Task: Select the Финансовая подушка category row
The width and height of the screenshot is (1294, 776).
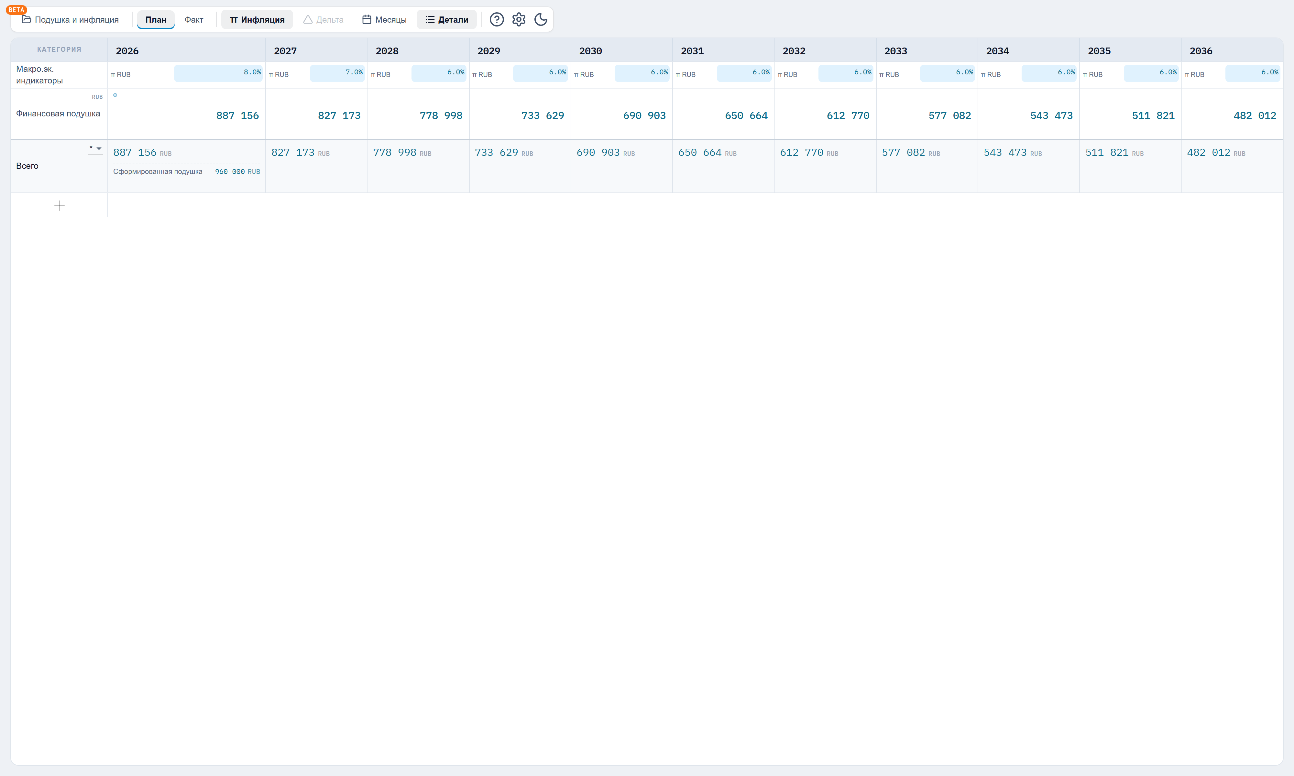Action: tap(58, 113)
